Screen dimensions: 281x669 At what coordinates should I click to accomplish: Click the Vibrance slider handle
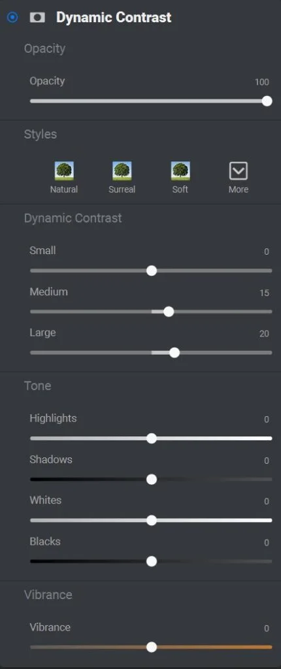[152, 647]
